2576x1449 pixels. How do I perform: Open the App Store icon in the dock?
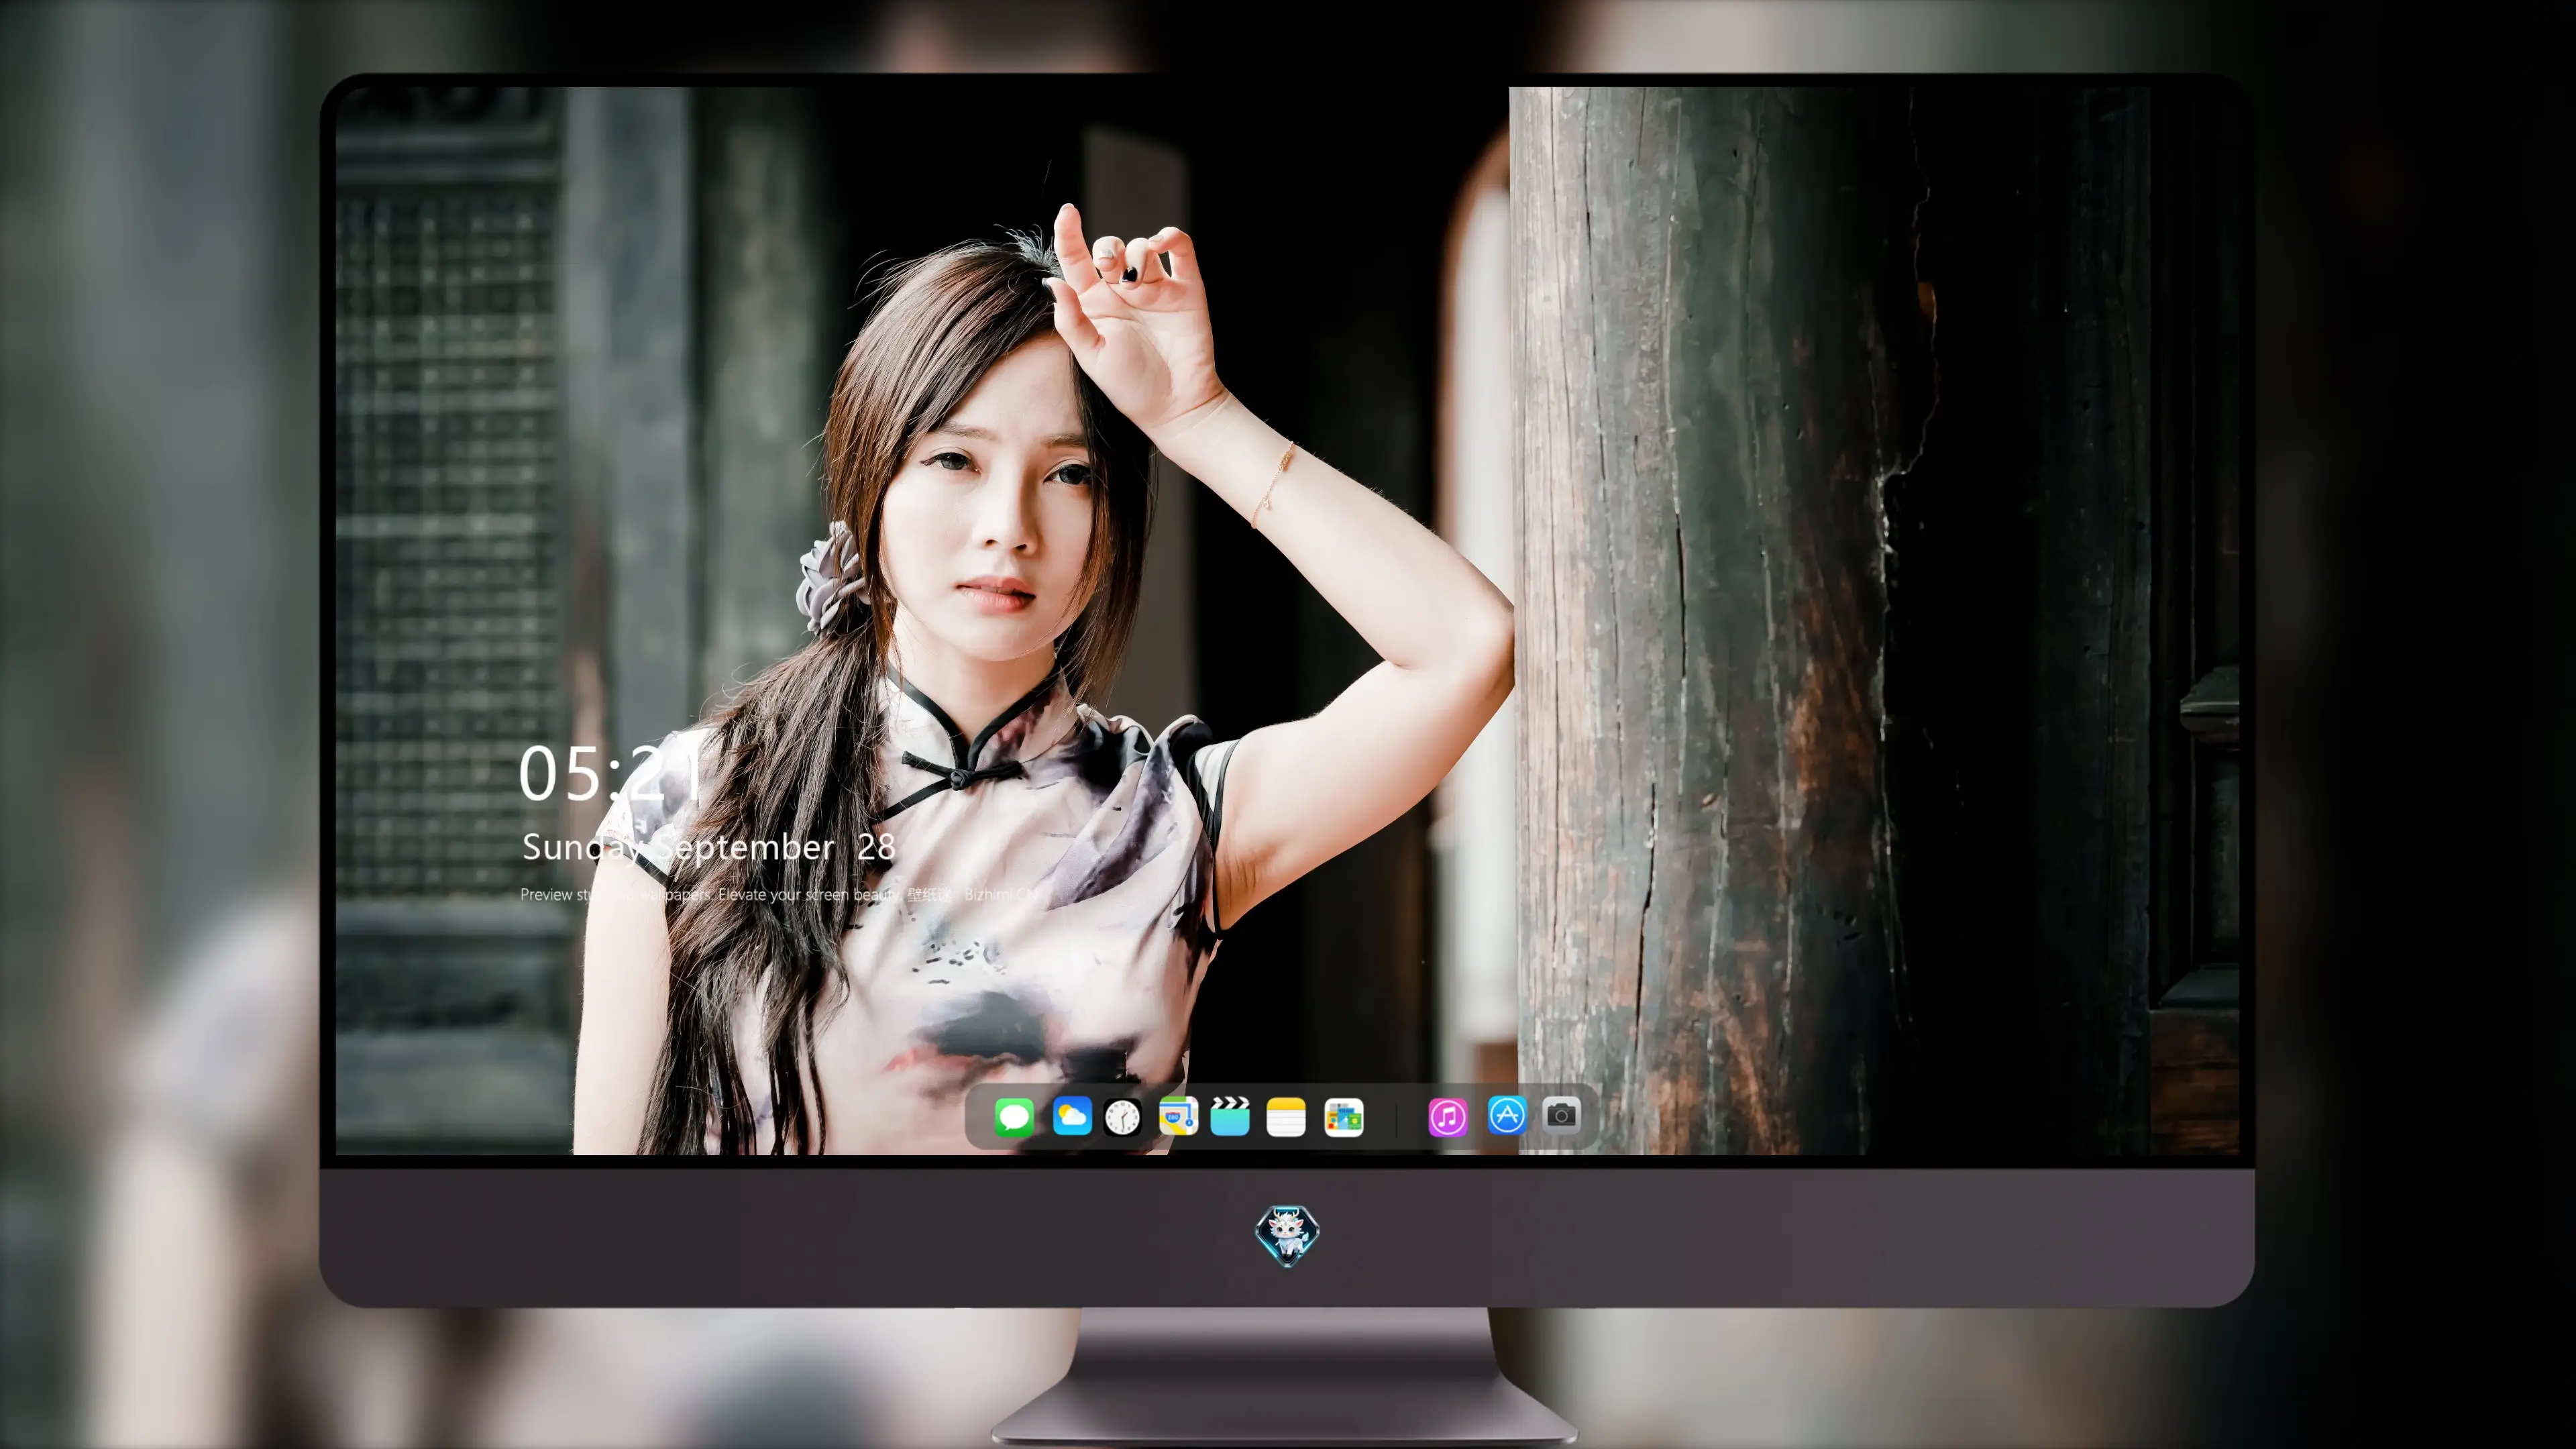pyautogui.click(x=1507, y=1115)
